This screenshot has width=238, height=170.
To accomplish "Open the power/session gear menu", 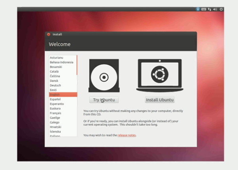I will tap(221, 9).
